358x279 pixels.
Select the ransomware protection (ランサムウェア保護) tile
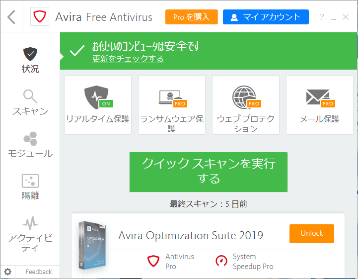[x=172, y=105]
